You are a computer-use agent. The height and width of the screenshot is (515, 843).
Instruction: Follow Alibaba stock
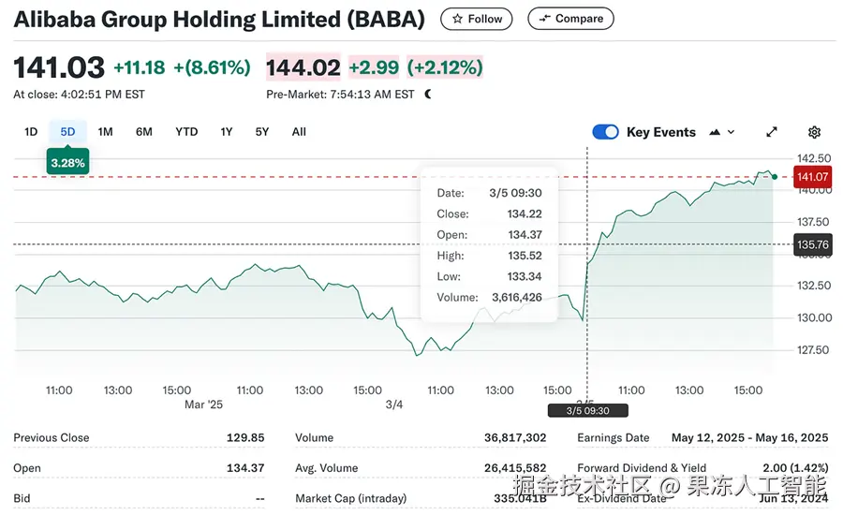pos(476,19)
